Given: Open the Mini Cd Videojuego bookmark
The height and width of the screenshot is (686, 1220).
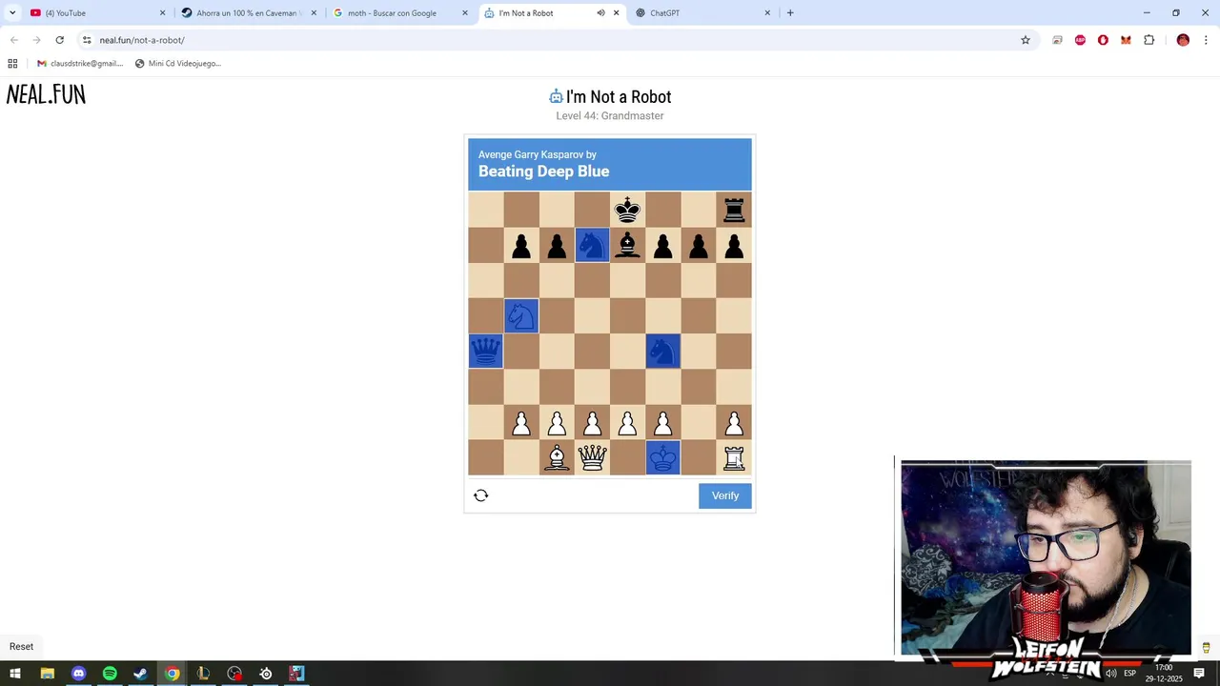Looking at the screenshot, I should point(178,64).
